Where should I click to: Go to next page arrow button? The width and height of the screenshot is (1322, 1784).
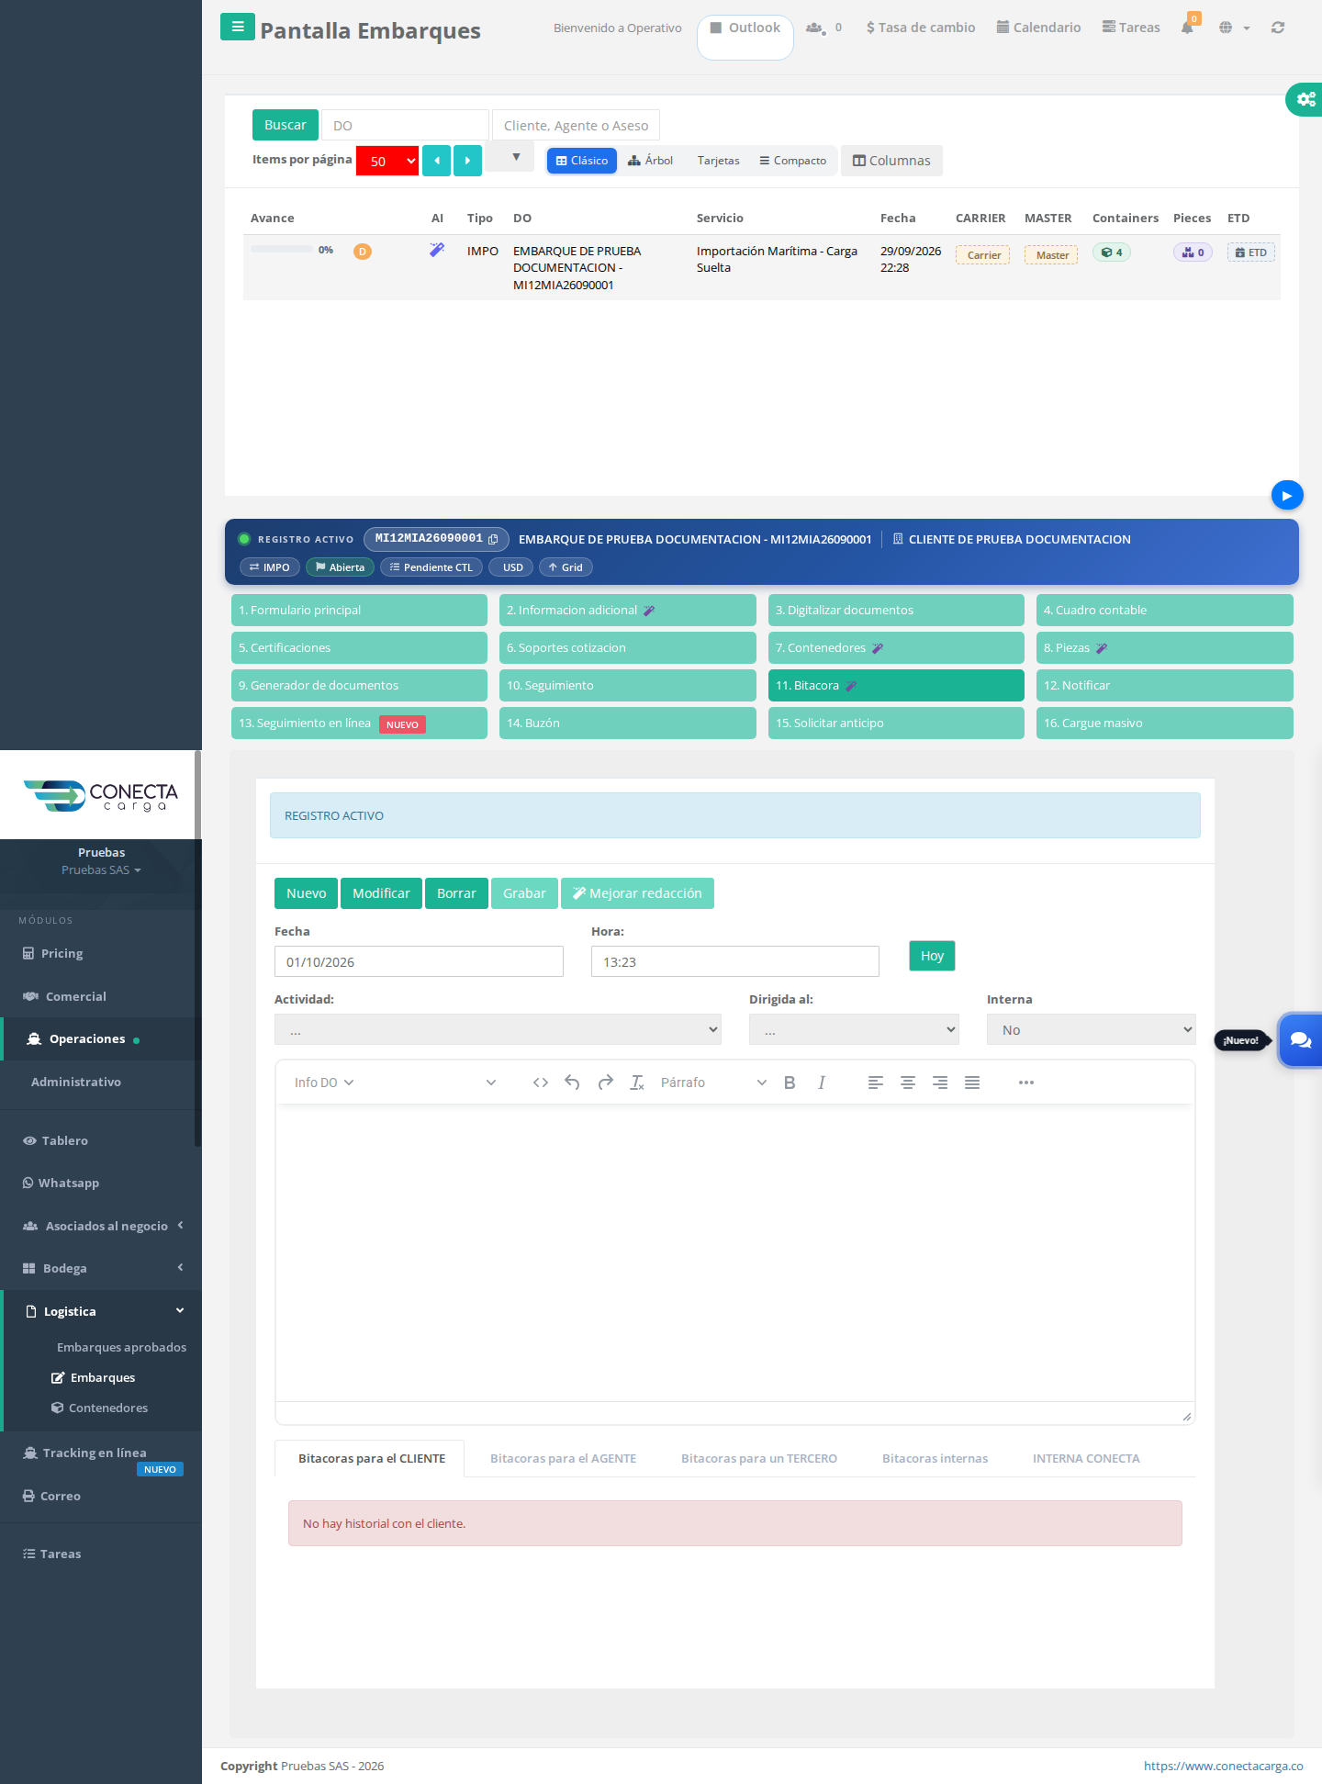click(x=467, y=161)
